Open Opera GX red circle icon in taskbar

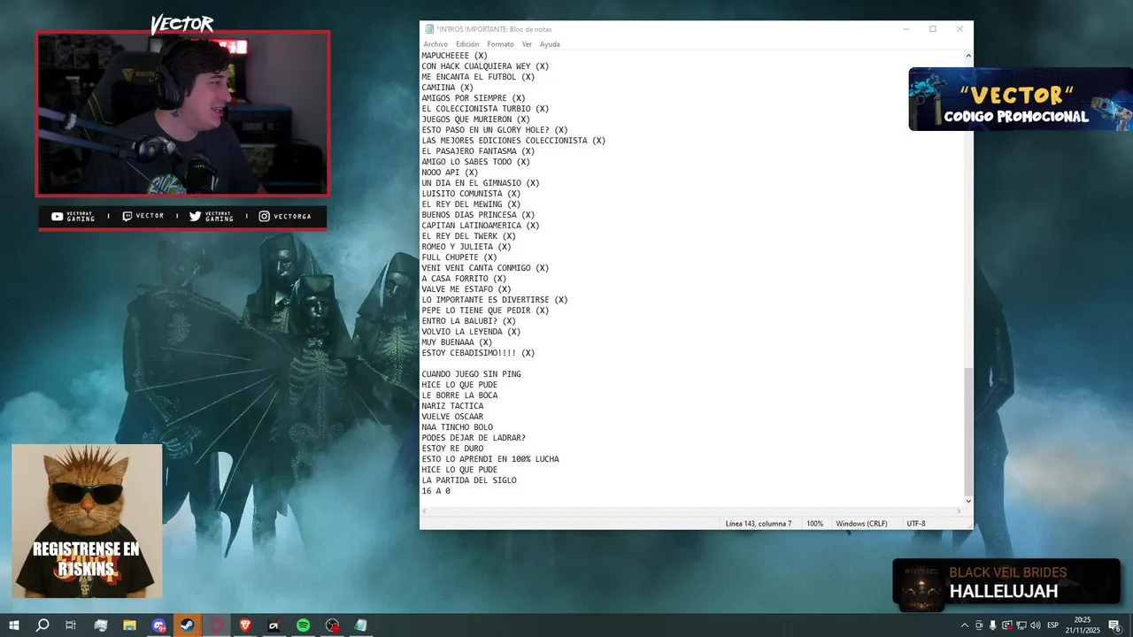(x=217, y=625)
